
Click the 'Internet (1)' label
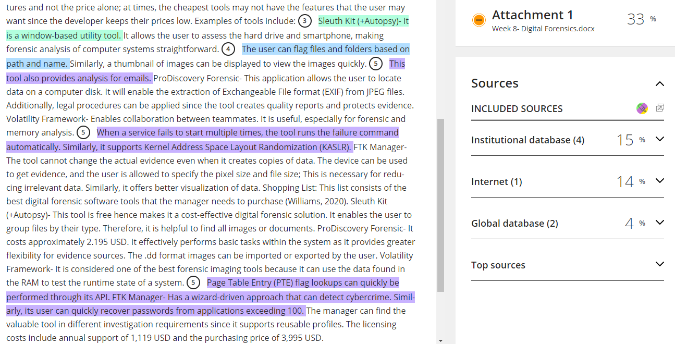coord(497,181)
